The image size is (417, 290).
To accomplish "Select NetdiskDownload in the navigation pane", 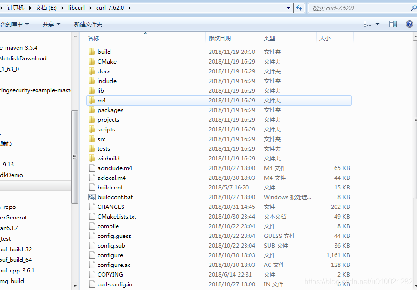I will (x=23, y=59).
